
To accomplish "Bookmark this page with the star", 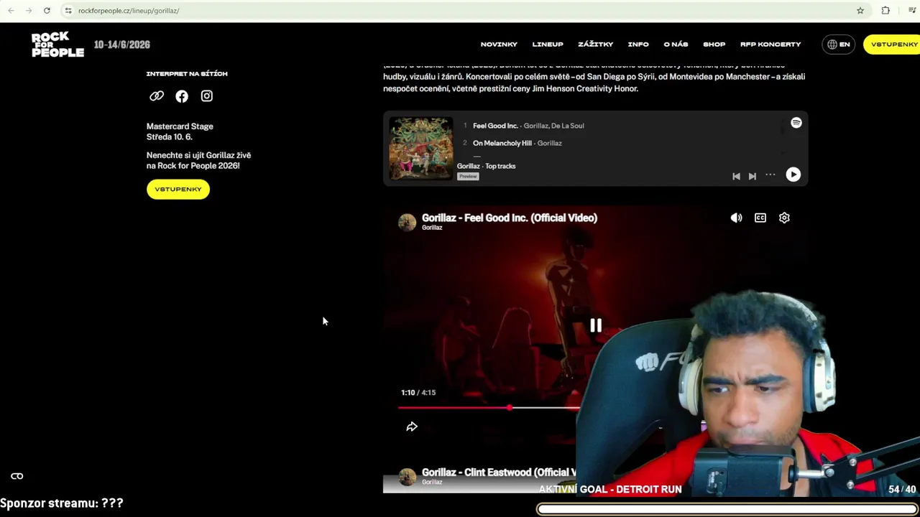I will pos(860,11).
